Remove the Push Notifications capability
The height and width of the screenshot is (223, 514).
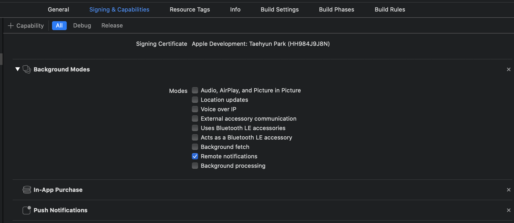pos(509,210)
